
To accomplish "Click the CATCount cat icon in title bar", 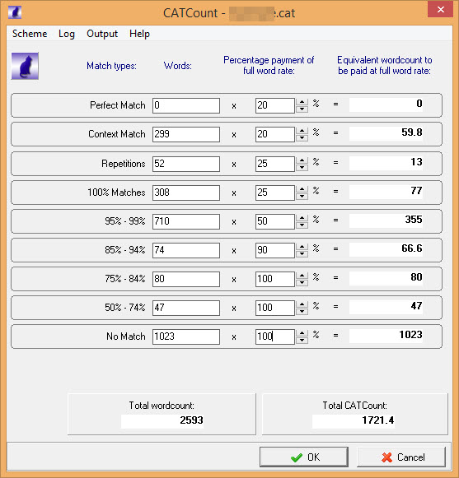I will pos(14,12).
